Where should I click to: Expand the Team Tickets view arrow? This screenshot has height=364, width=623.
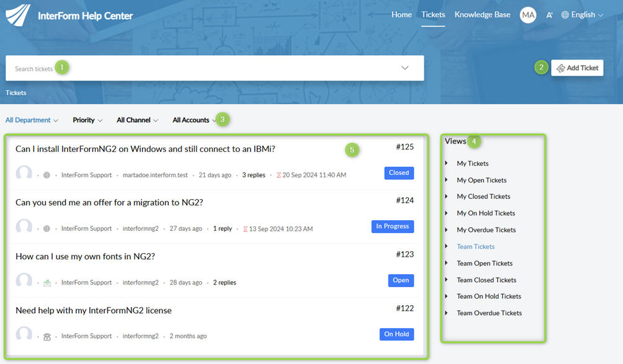(x=447, y=246)
